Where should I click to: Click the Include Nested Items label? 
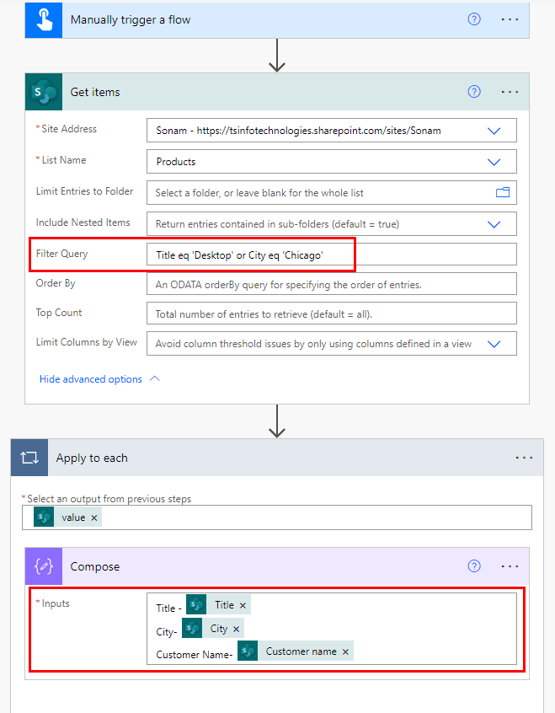[83, 222]
